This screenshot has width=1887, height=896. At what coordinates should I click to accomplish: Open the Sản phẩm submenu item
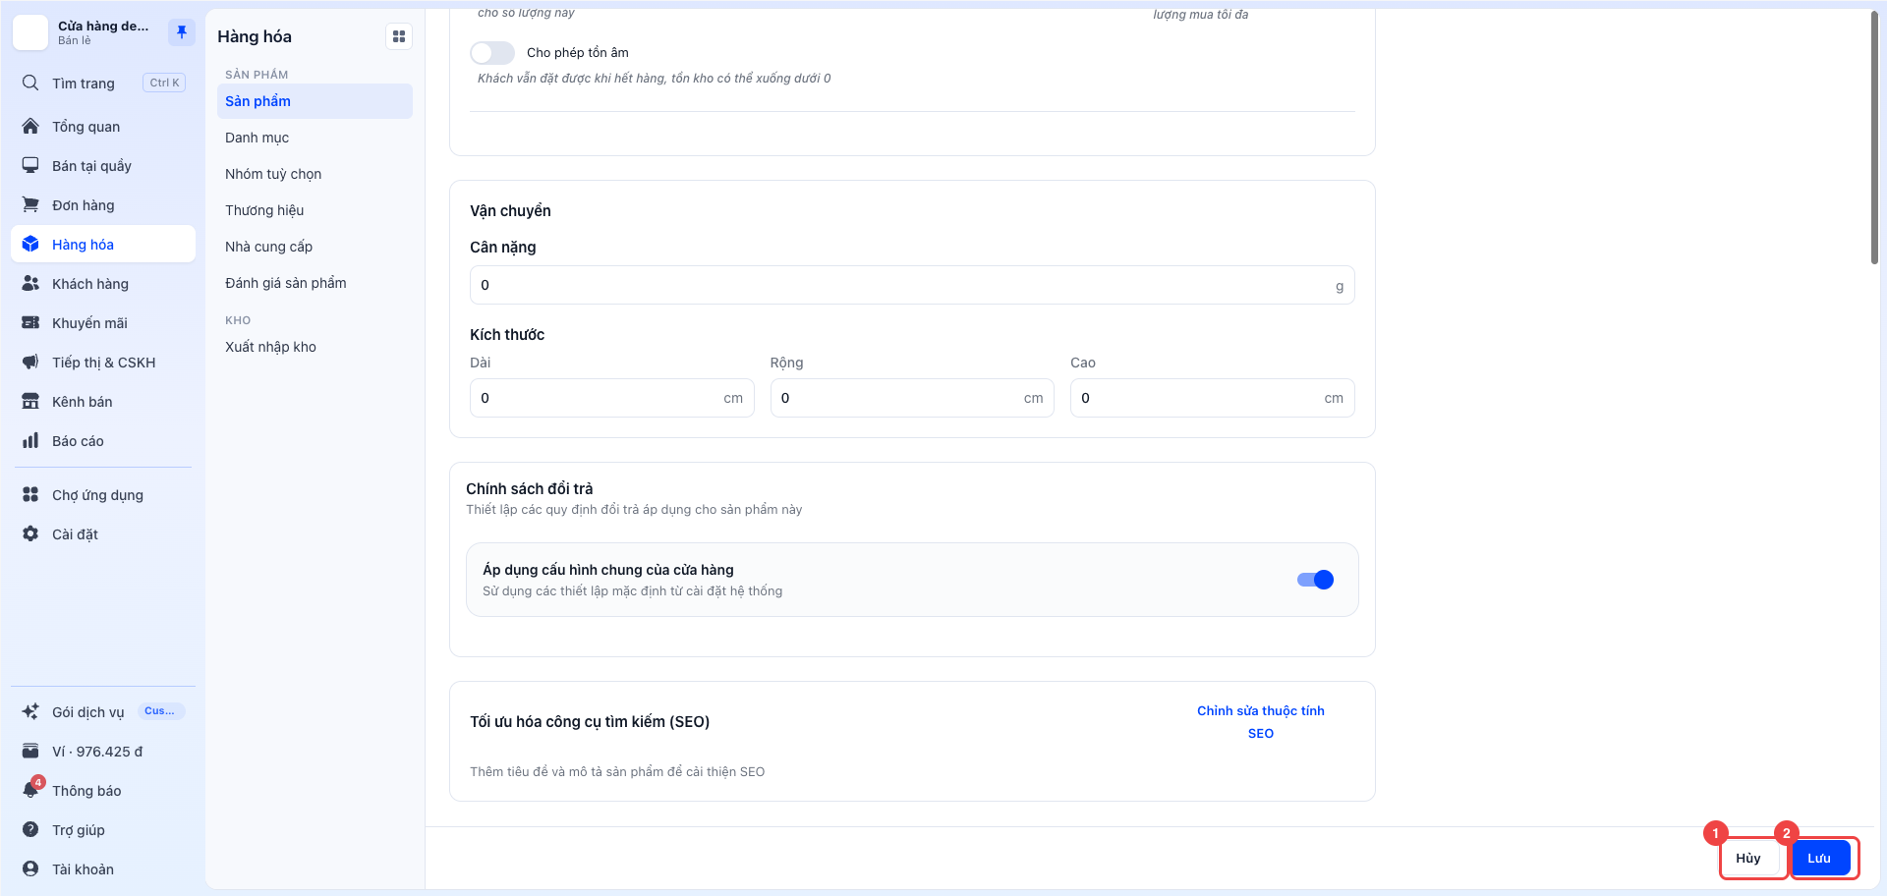314,101
